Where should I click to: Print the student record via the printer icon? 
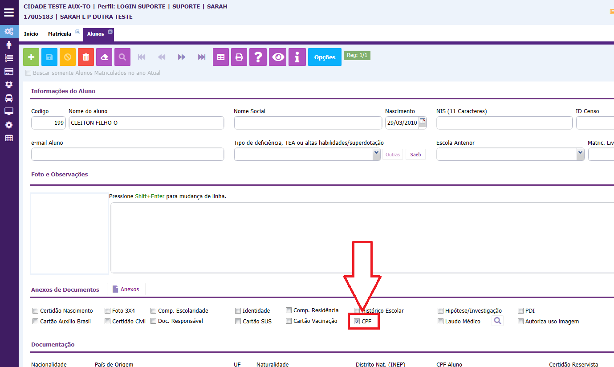(239, 57)
